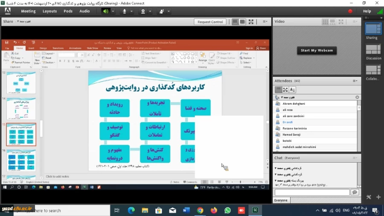Screen dimensions: 384x216
Task: Click the red recording indicator
Action: click(x=350, y=11)
